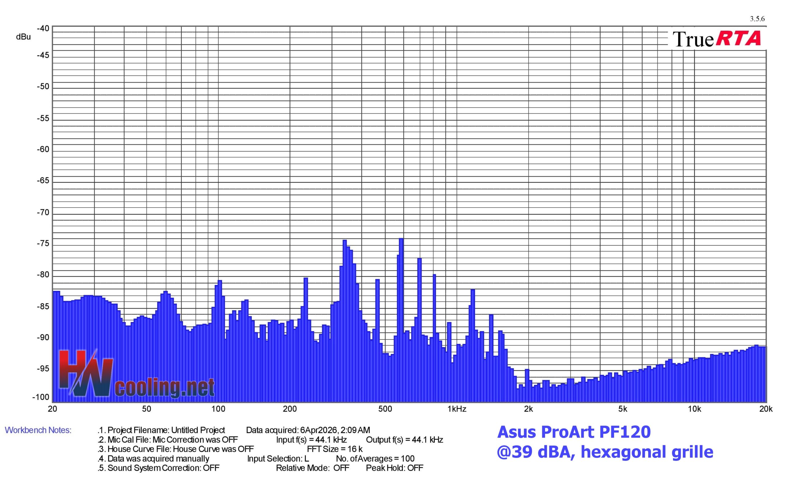
Task: Click the 1kHz frequency axis label
Action: click(x=457, y=409)
